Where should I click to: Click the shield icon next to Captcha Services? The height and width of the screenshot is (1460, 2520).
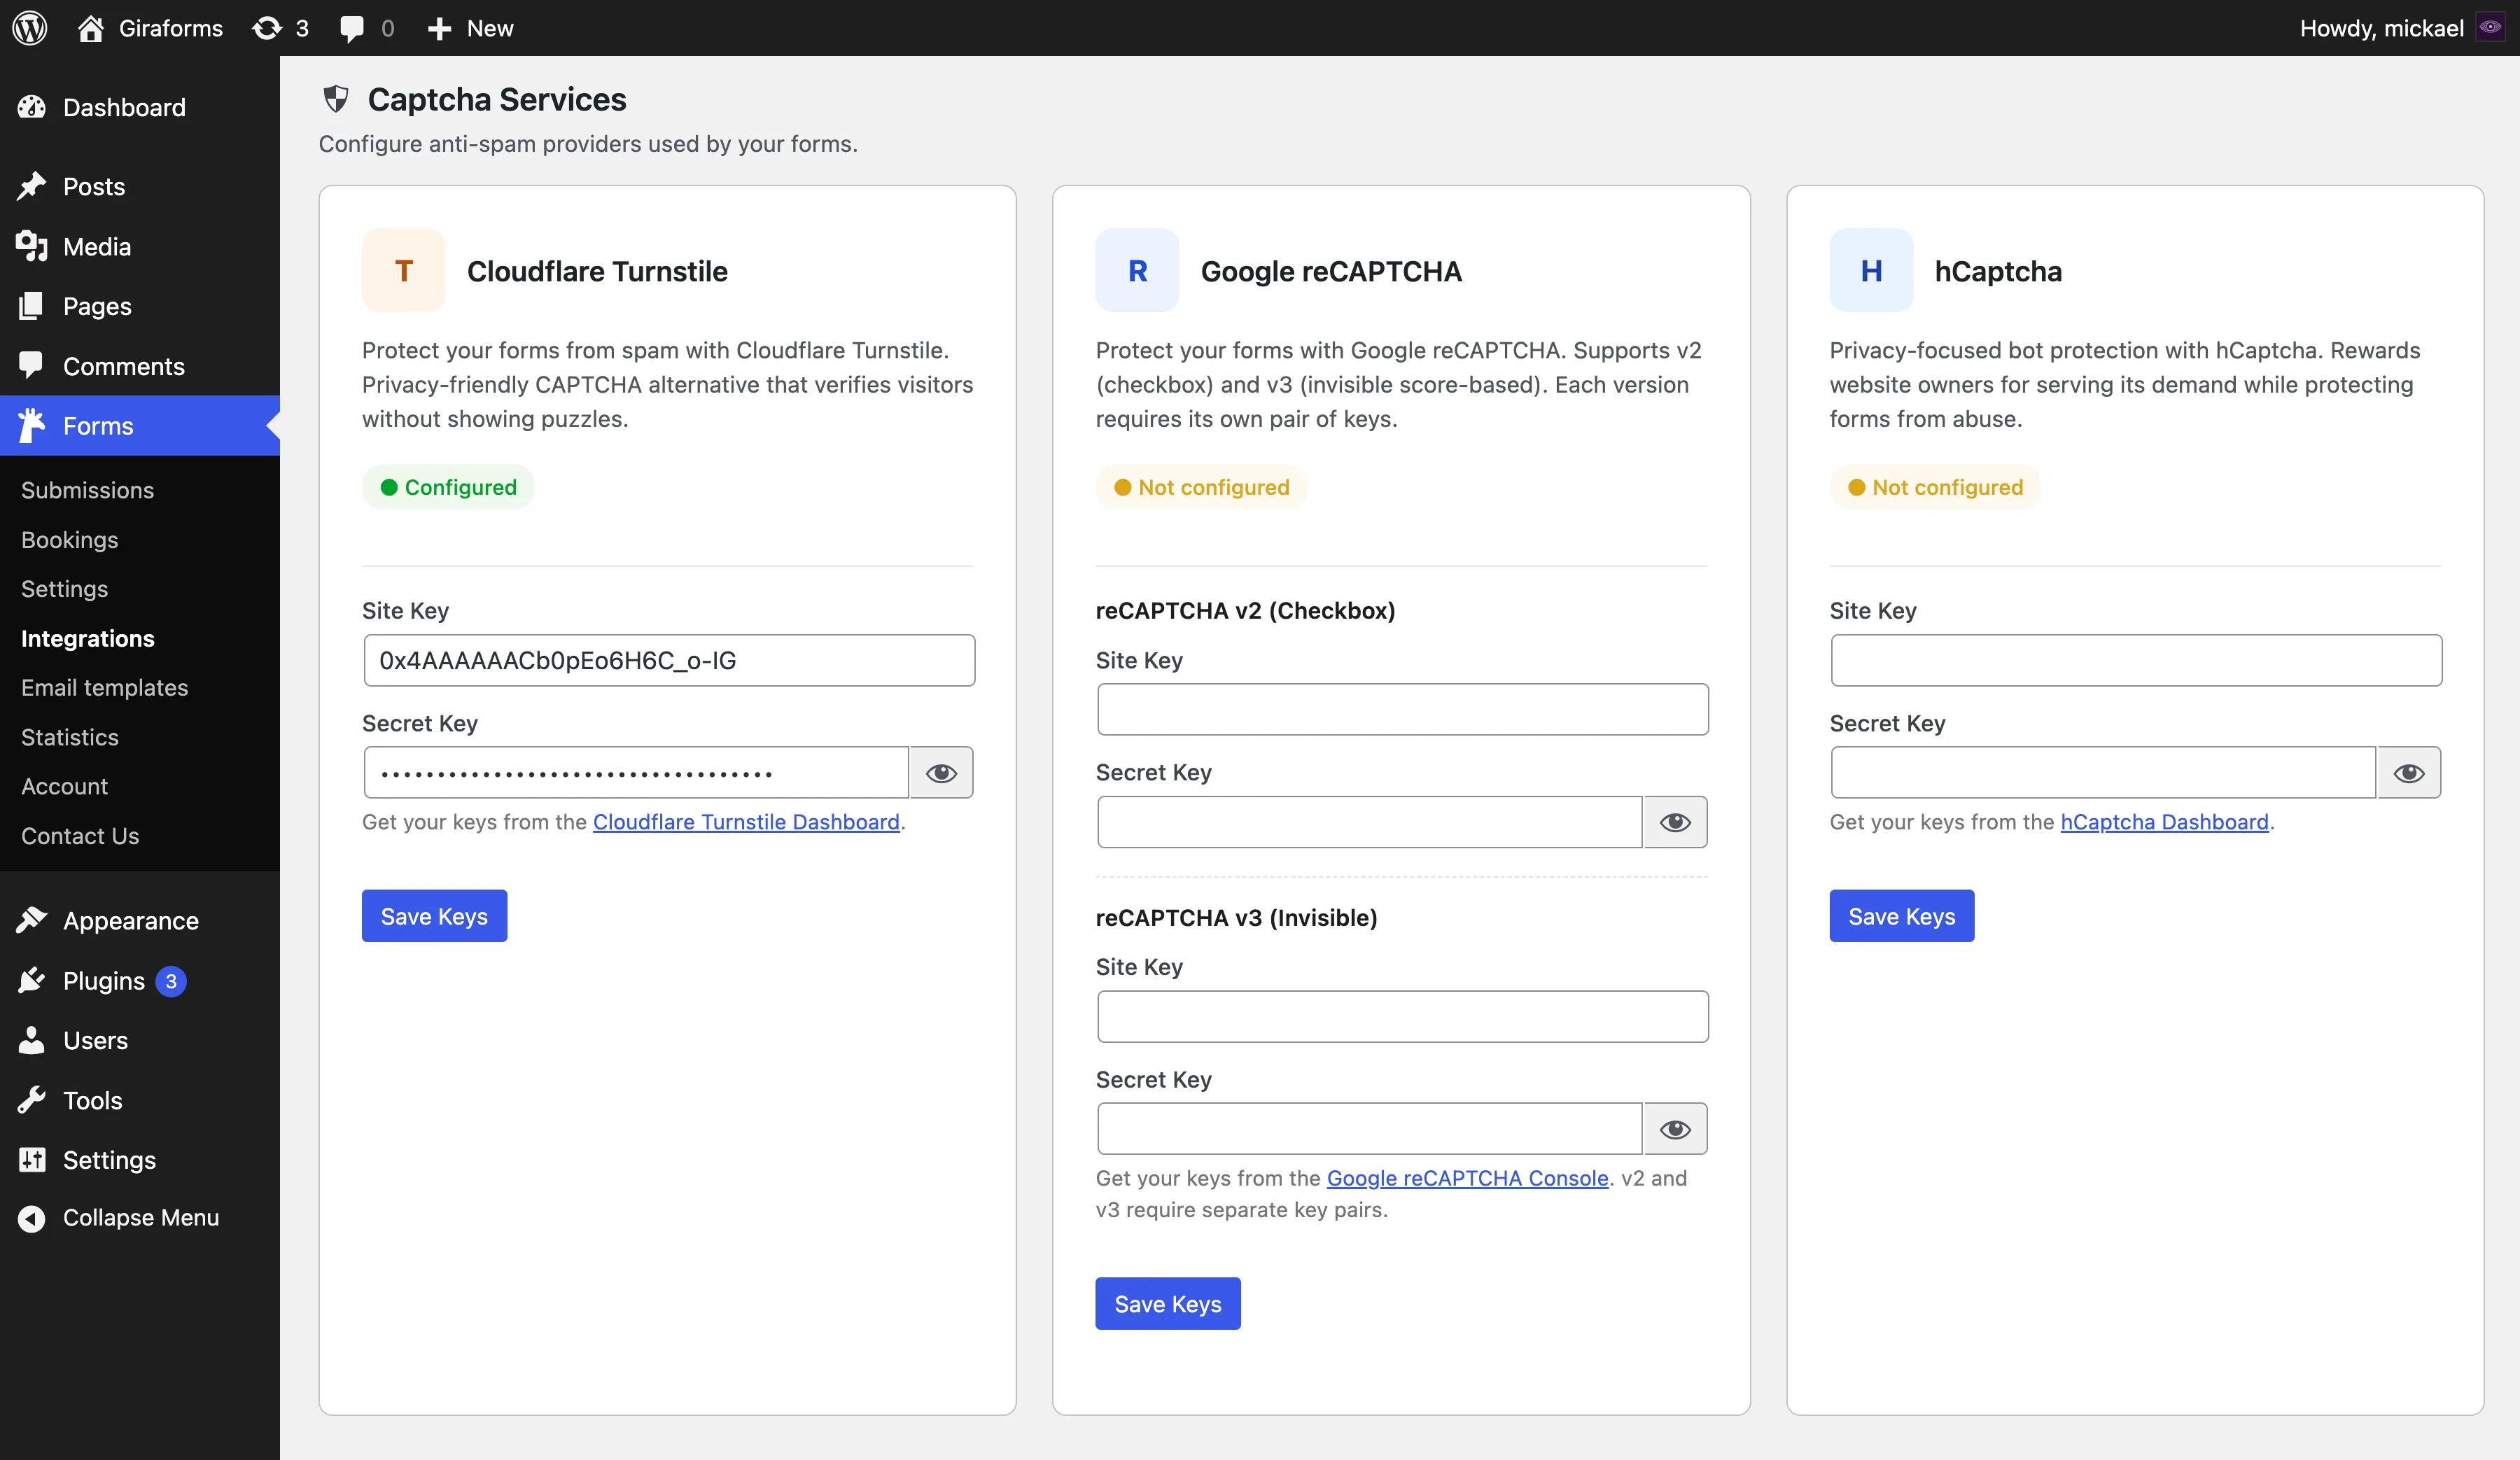(x=335, y=98)
